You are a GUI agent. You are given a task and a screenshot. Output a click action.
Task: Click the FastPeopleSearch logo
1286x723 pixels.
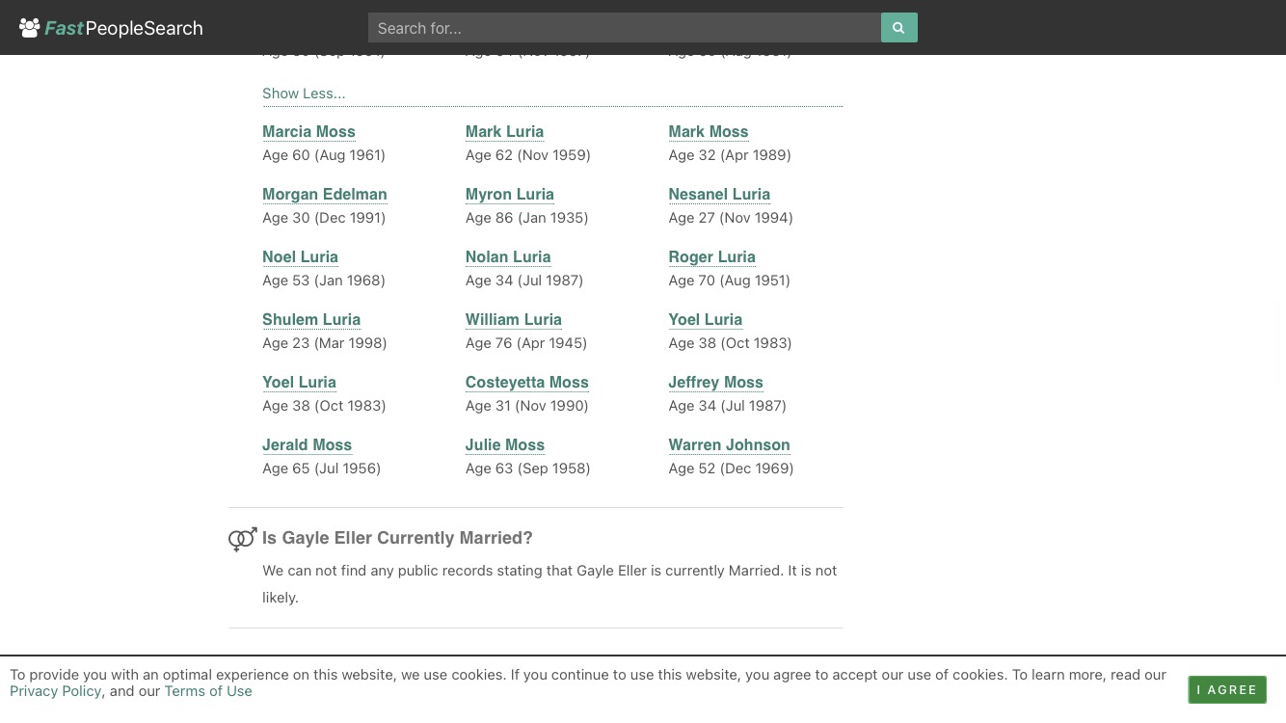(x=111, y=28)
